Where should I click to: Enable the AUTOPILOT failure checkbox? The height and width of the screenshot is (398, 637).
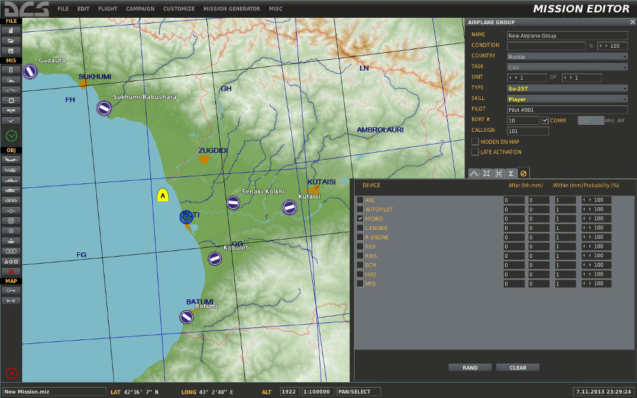pyautogui.click(x=360, y=210)
